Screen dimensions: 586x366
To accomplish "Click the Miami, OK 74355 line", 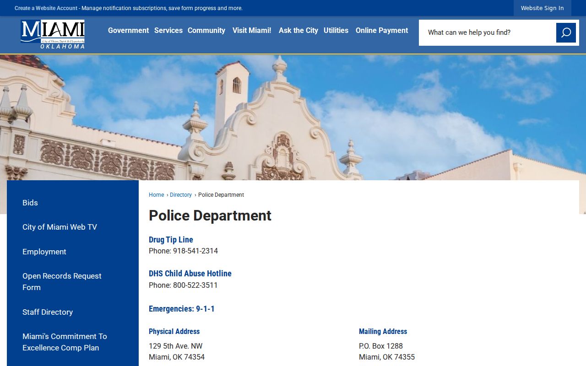I will click(x=387, y=357).
